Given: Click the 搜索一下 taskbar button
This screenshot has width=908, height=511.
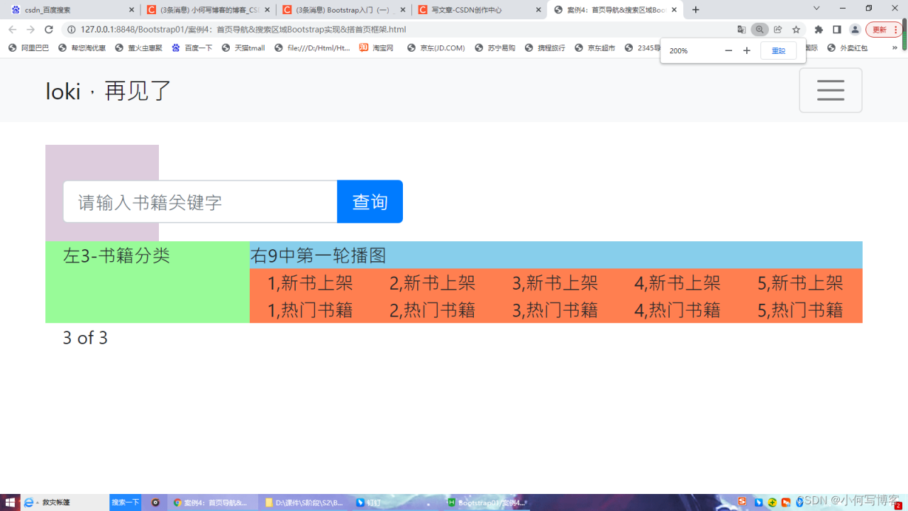Looking at the screenshot, I should pyautogui.click(x=126, y=502).
